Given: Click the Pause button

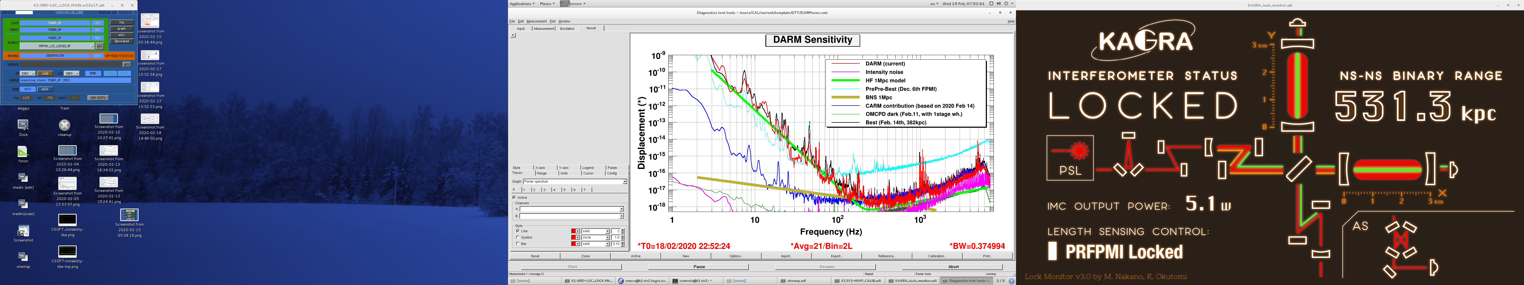Looking at the screenshot, I should [x=699, y=267].
